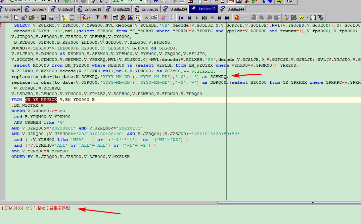This screenshot has width=361, height=224.
Task: Toggle the highlighted 'ab' text icon
Action: tap(65, 17)
